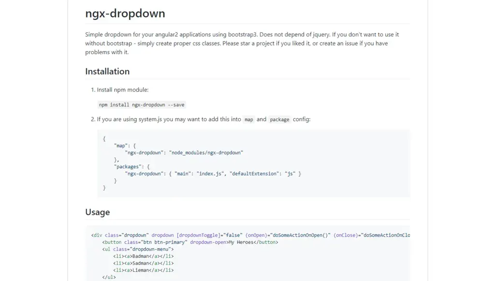
Task: Click the closing '</ul>' code line
Action: pos(109,277)
